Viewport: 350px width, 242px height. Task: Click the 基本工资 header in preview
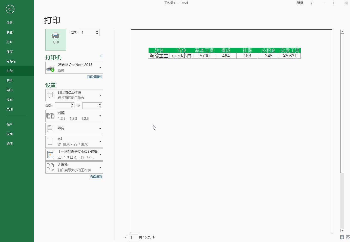[204, 51]
